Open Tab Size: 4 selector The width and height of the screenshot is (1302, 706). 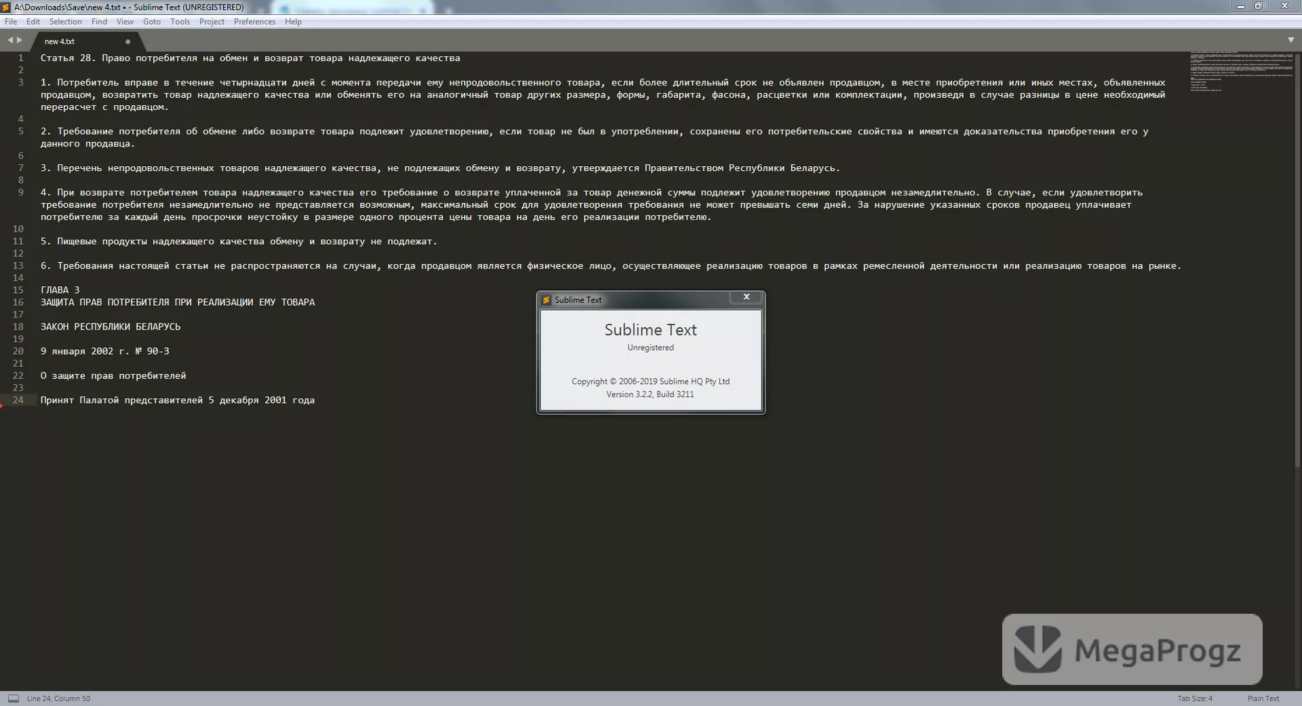1195,699
